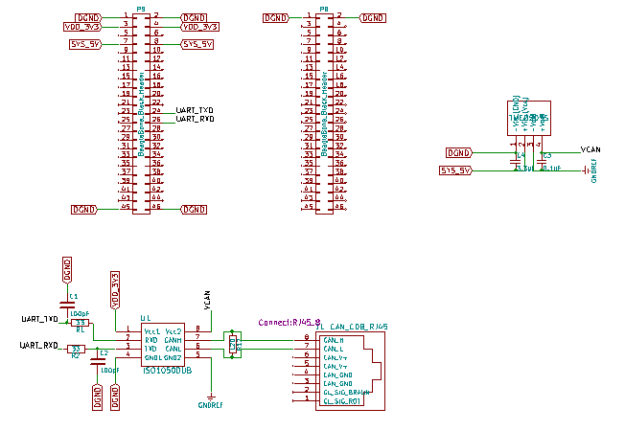Click the Connect:RJ45_8 footprint text

tap(289, 323)
